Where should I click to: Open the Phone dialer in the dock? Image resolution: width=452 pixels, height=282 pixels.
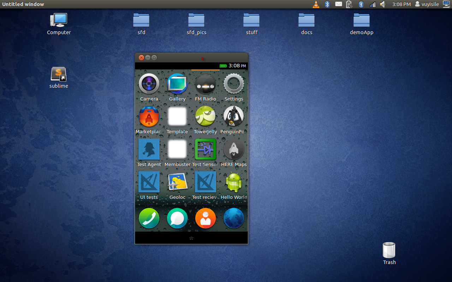149,218
